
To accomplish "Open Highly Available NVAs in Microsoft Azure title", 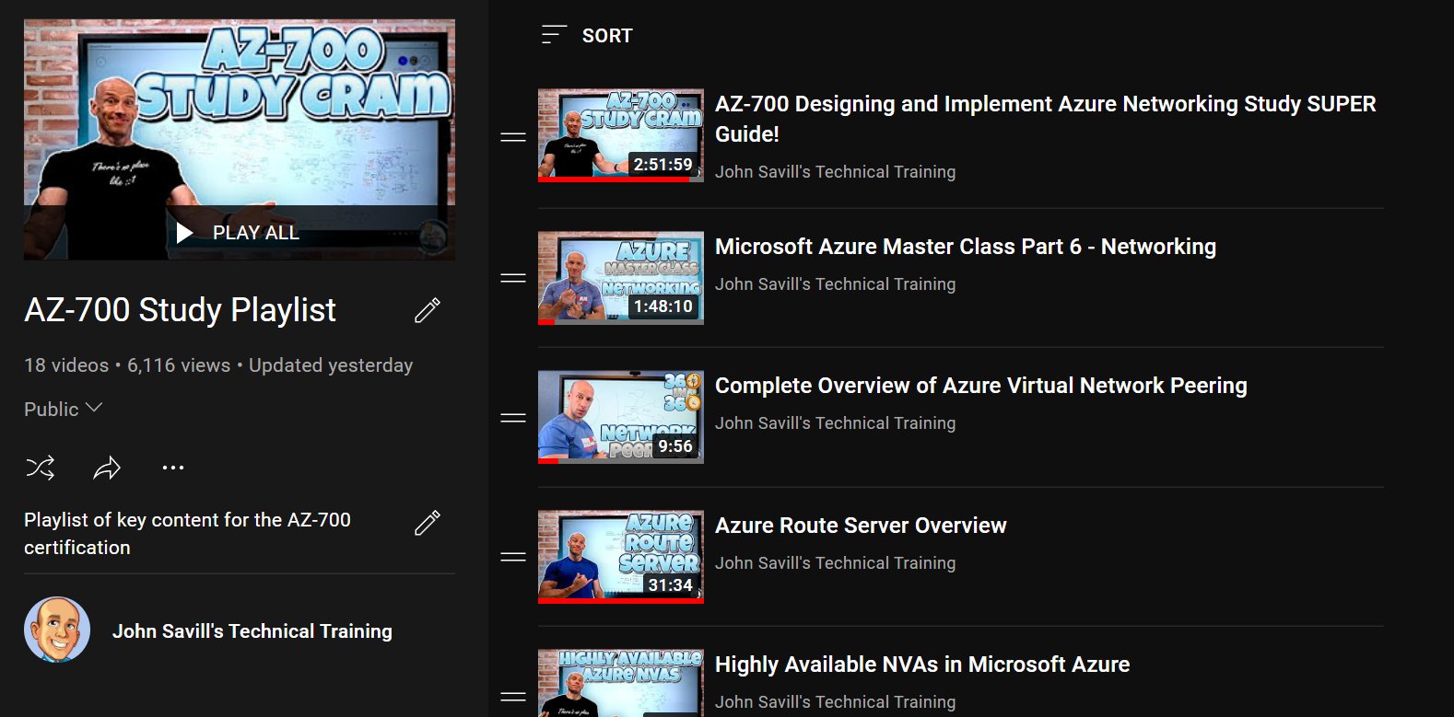I will (x=922, y=665).
